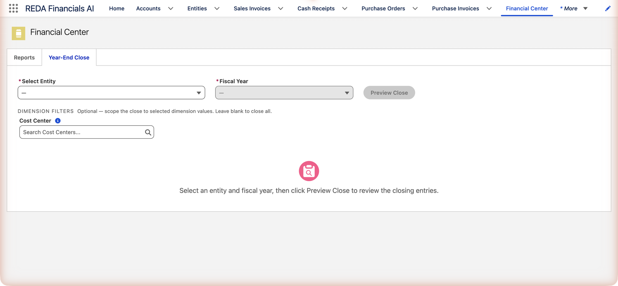Click the pink clipboard preview illustration icon

click(309, 171)
